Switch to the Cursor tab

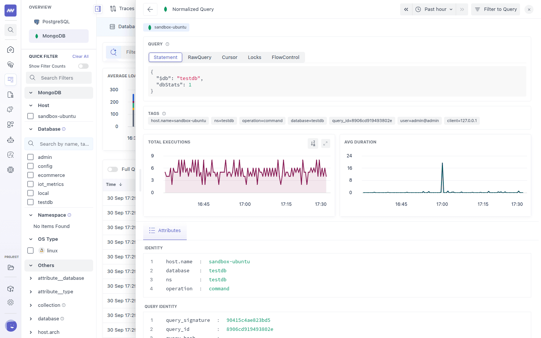pyautogui.click(x=230, y=57)
